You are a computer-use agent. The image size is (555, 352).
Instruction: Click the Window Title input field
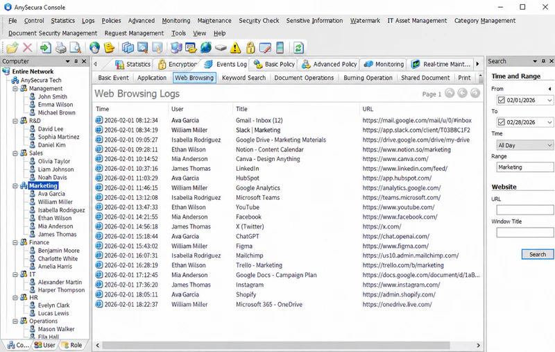pos(525,233)
